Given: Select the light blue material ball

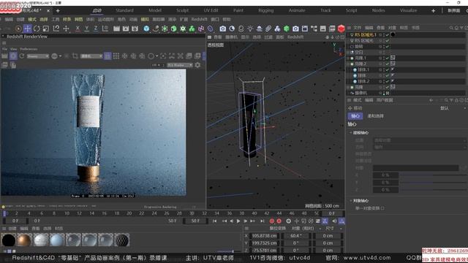Looking at the screenshot, I should pyautogui.click(x=57, y=240).
